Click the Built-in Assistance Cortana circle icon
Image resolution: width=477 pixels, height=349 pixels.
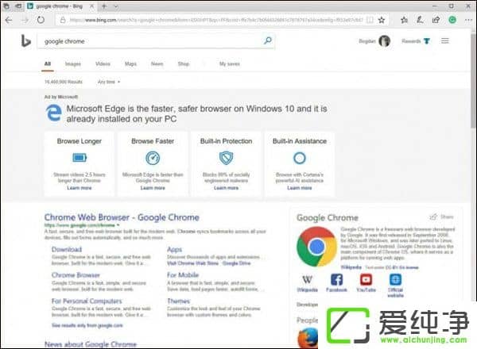(300, 158)
